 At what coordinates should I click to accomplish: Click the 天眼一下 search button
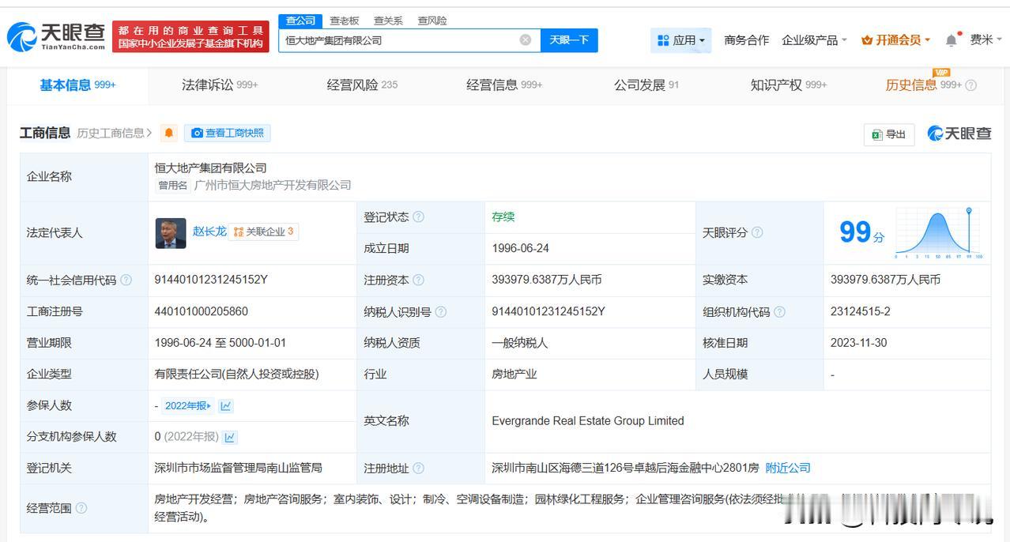569,40
